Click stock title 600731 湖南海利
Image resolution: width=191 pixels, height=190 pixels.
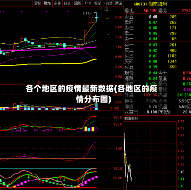pos(150,4)
